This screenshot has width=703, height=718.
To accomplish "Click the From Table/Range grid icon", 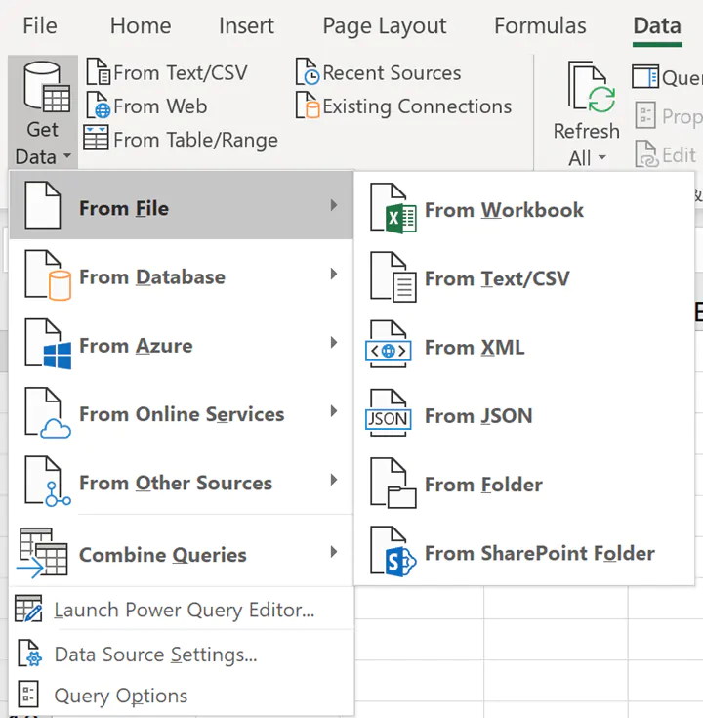I will point(96,139).
